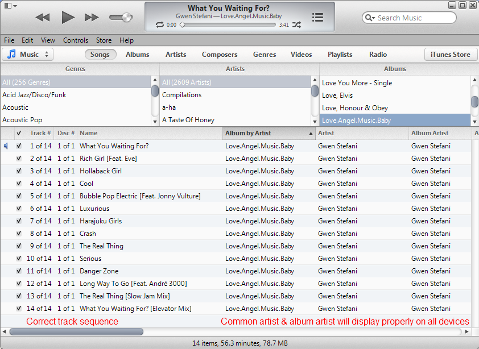Image resolution: width=479 pixels, height=349 pixels.
Task: Sort by the Artist column header
Action: [362, 133]
